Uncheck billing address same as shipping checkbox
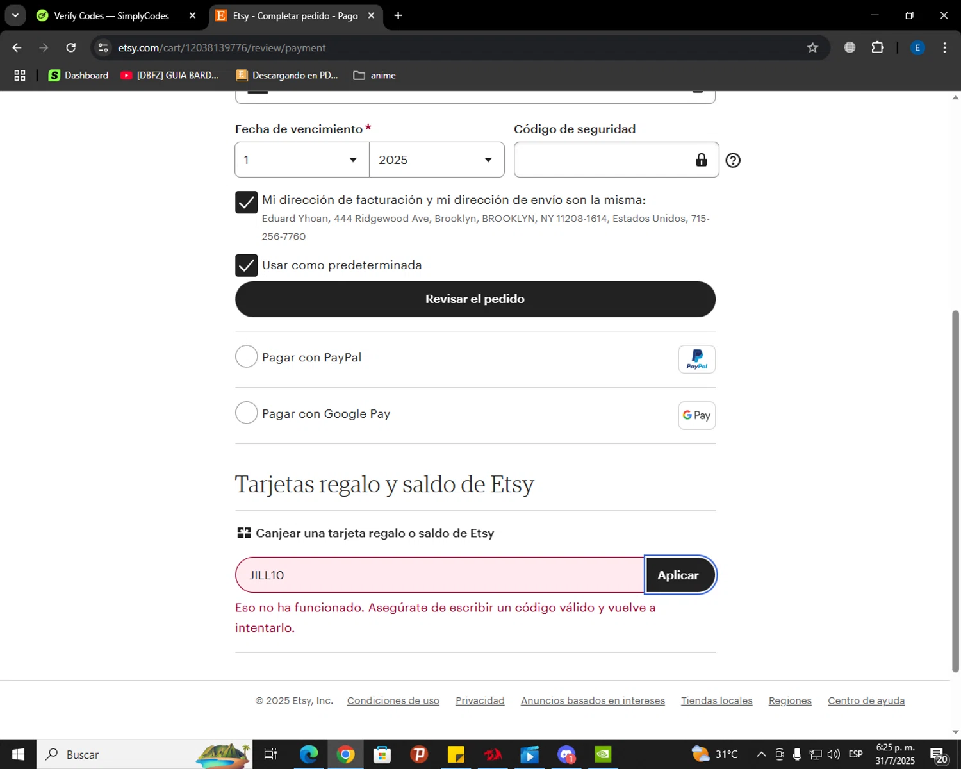This screenshot has height=769, width=961. click(247, 203)
